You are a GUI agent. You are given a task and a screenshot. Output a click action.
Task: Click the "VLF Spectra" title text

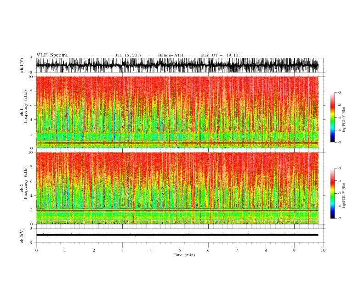(x=52, y=55)
